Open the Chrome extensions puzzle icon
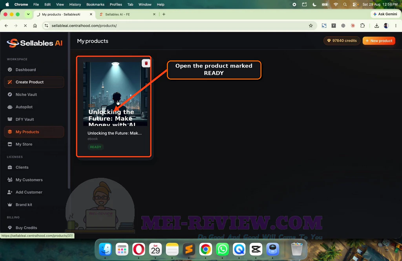Screen dimensions: 402x261 click(362, 26)
